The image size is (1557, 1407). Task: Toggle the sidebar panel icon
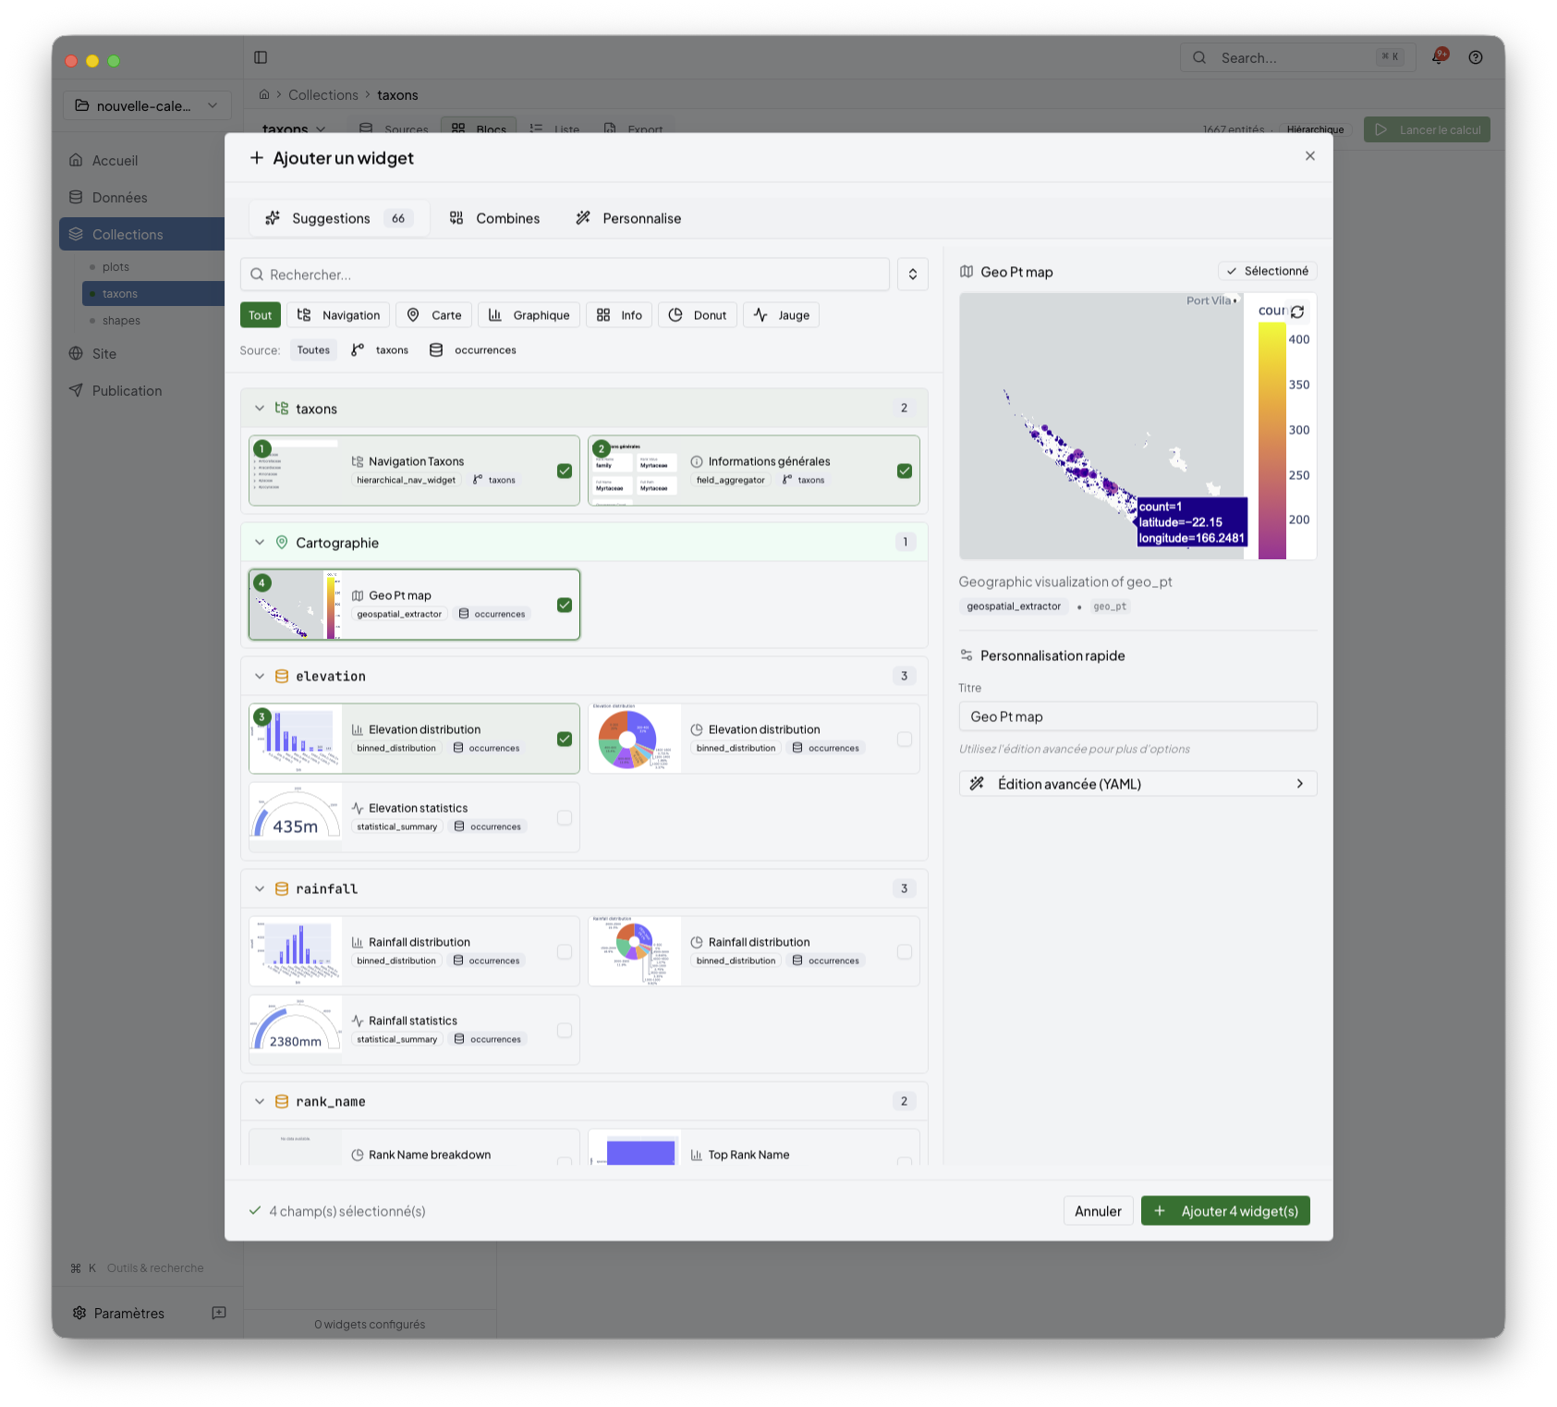click(x=261, y=57)
